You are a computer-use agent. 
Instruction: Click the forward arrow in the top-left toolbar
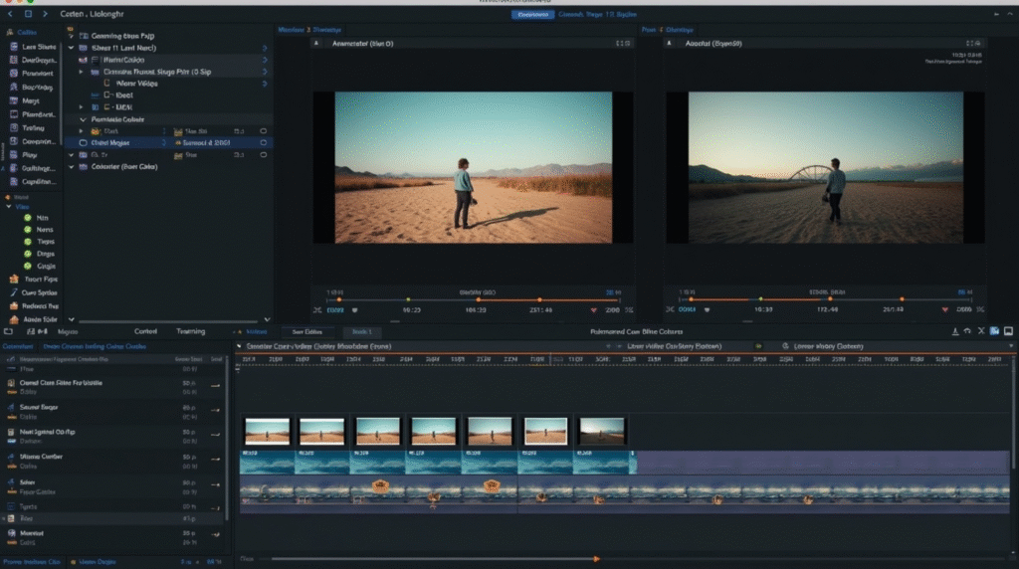point(44,14)
